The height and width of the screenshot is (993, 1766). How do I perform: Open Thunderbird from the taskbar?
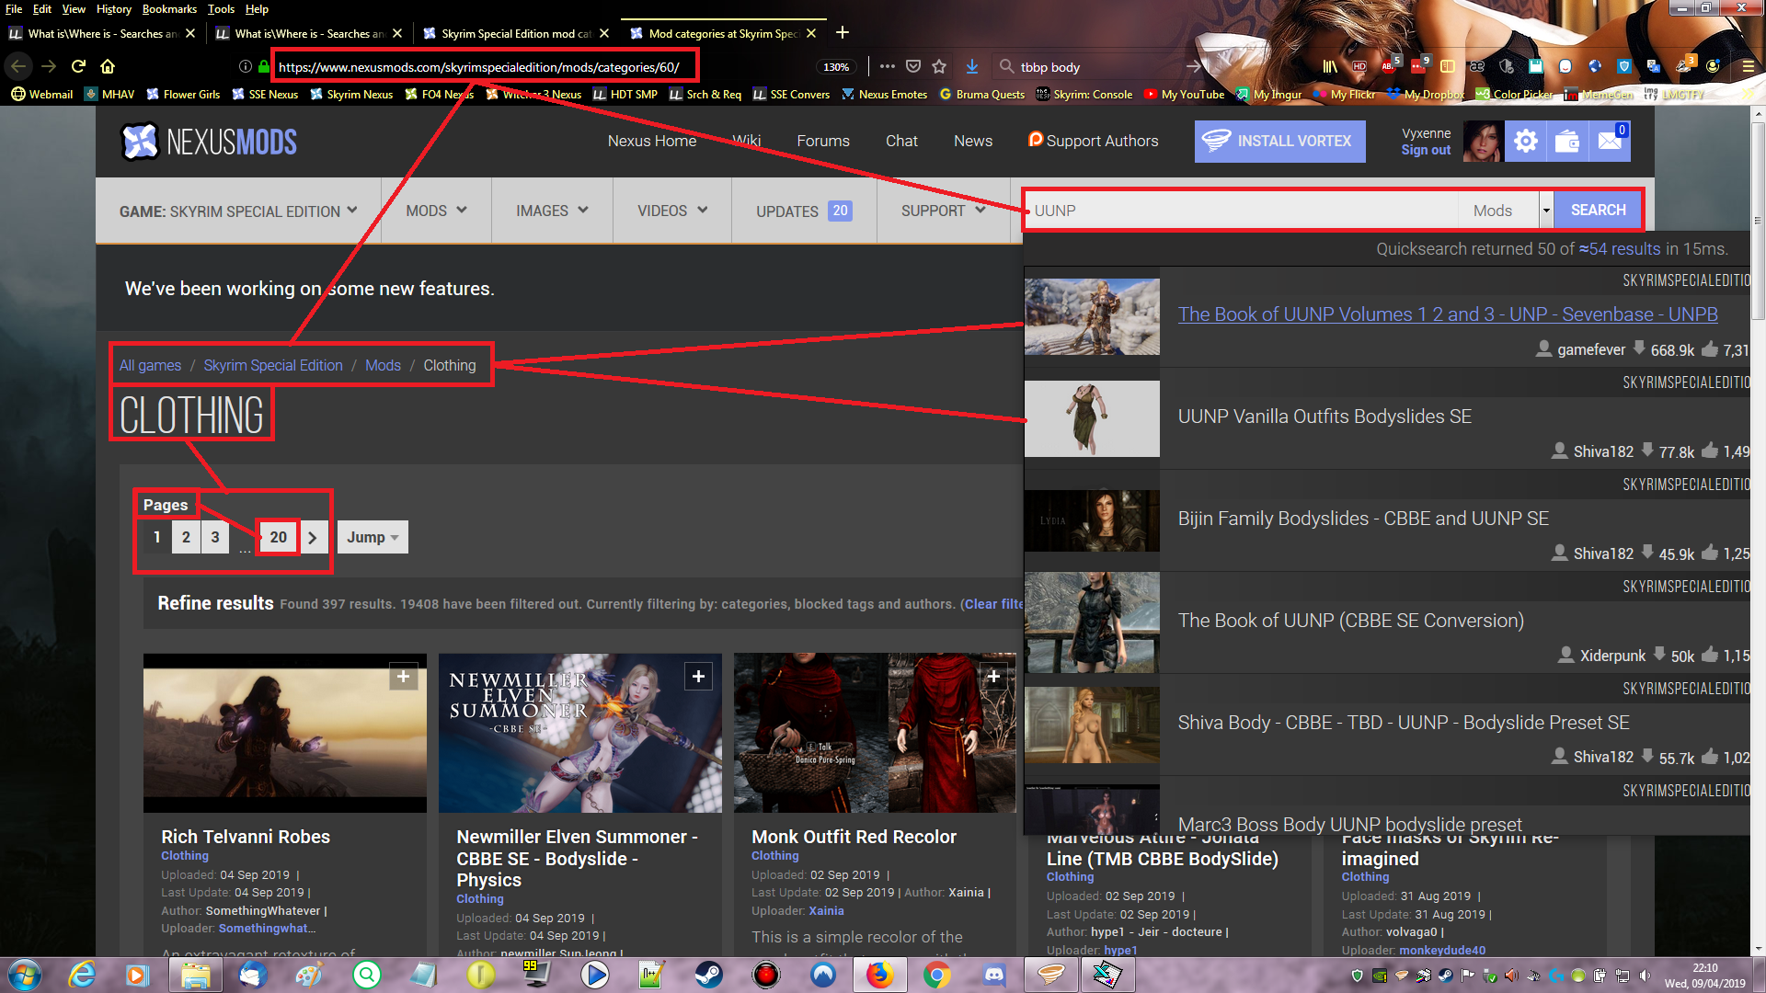252,975
